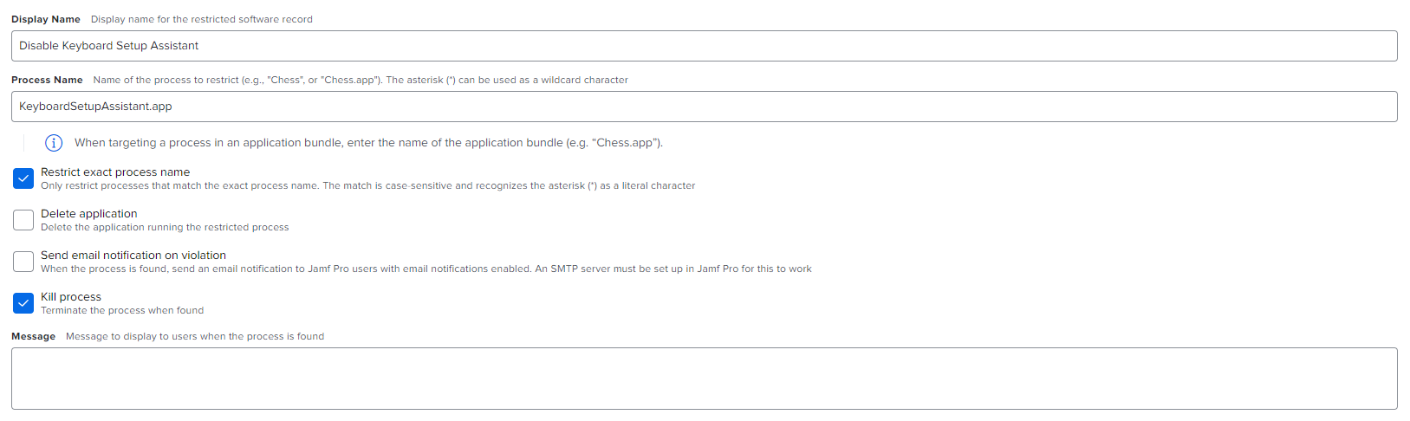
Task: Click the bold 'Display Name' field label
Action: pos(46,19)
